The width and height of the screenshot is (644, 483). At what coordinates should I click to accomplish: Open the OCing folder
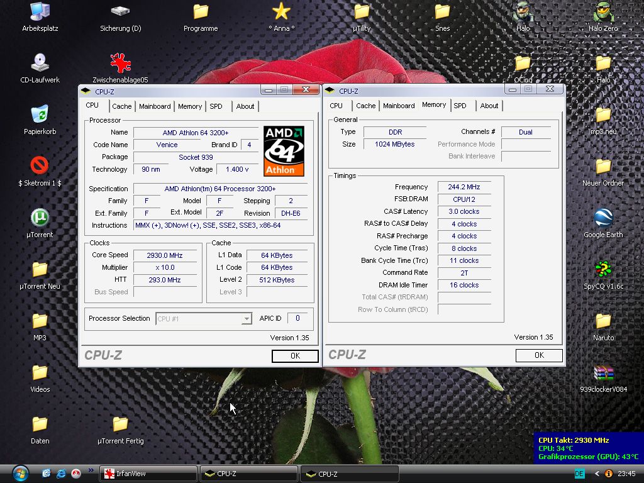[x=523, y=68]
